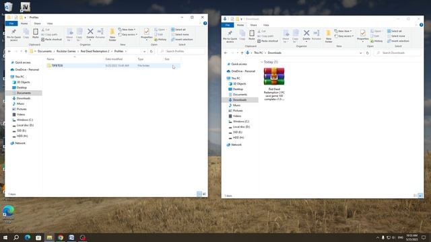Open View tab in Downloads window
431x242 pixels.
click(266, 26)
